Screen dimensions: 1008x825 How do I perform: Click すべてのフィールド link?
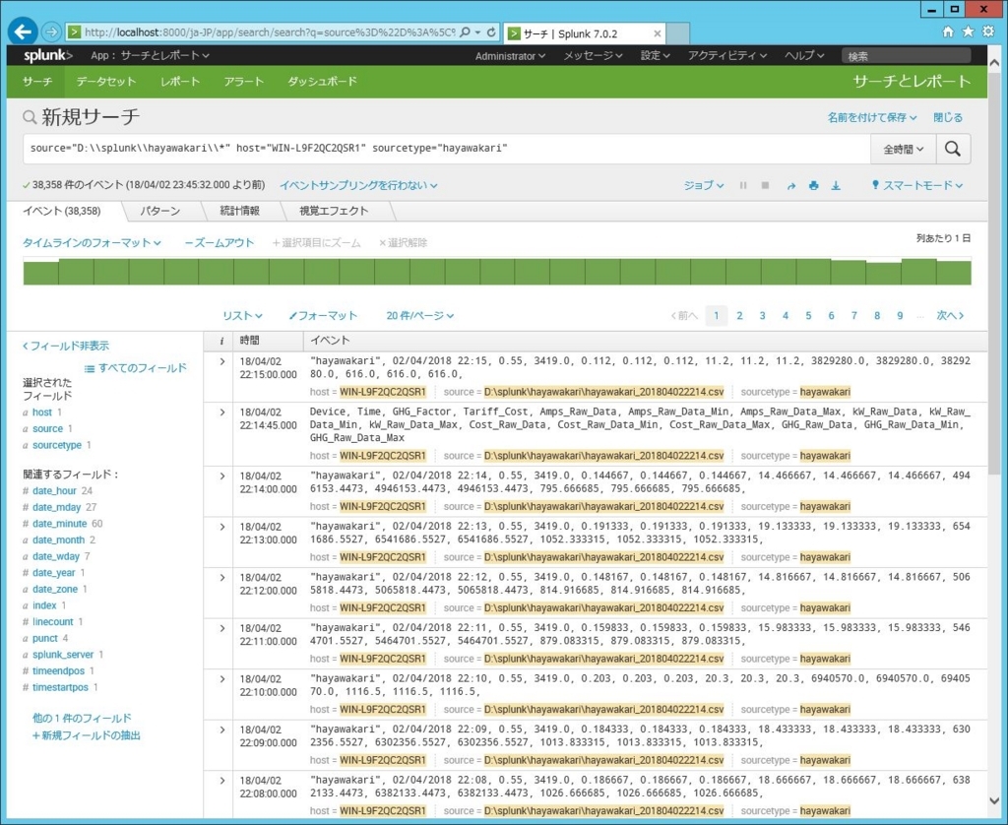click(x=136, y=368)
